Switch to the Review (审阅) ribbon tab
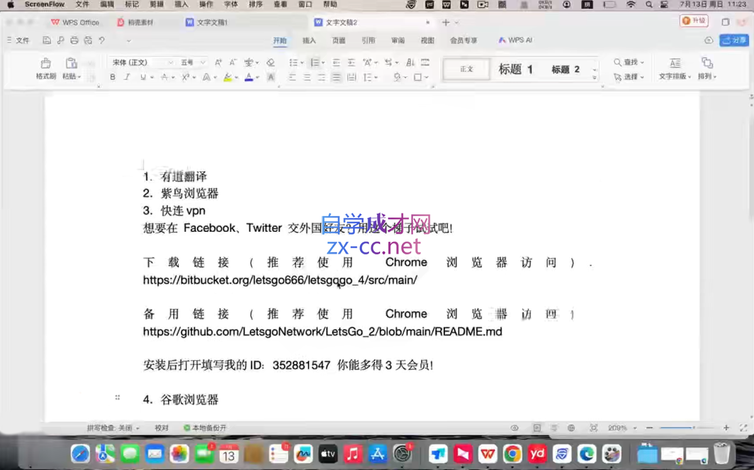Screen dimensions: 754x470 (398, 40)
